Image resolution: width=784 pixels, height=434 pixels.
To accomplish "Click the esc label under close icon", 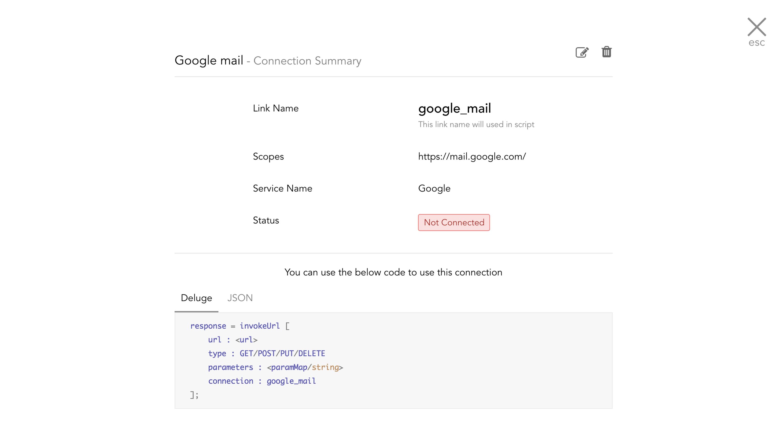I will coord(756,42).
